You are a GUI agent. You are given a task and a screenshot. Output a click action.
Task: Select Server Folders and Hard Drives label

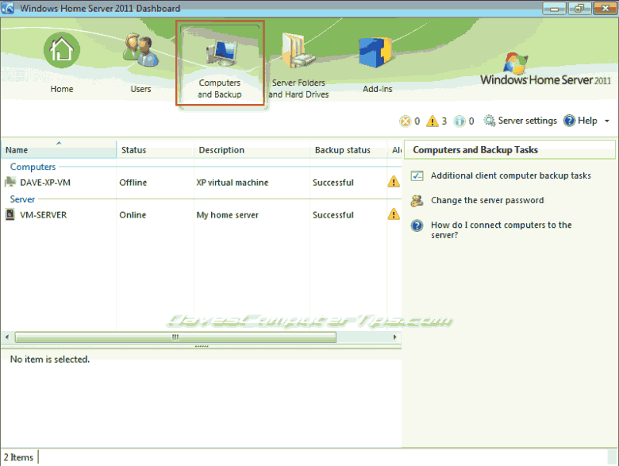click(x=298, y=88)
